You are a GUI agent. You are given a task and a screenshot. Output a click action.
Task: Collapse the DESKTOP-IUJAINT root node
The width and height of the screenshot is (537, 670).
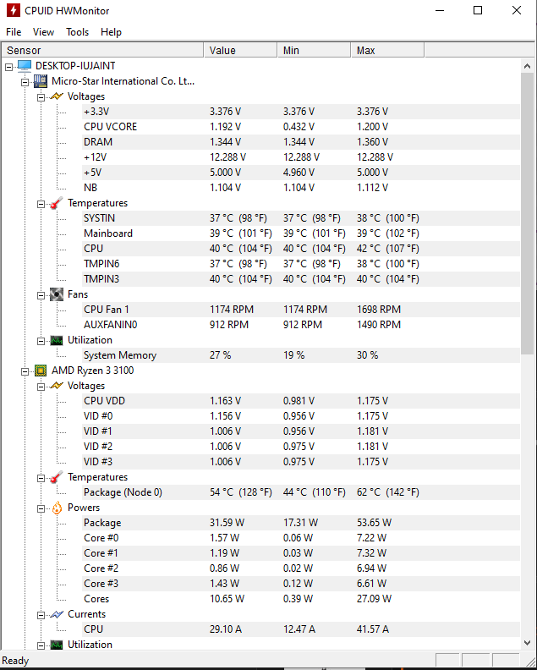8,67
